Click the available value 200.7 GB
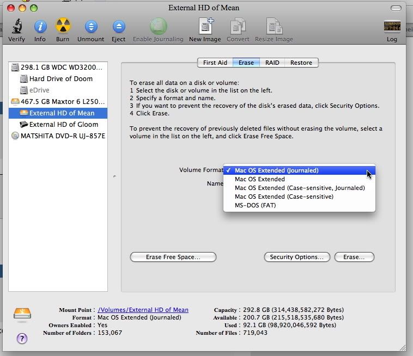This screenshot has width=413, height=356. 293,317
